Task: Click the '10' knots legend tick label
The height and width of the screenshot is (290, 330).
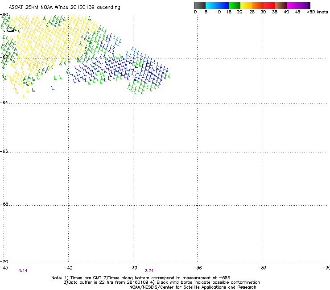Action: pyautogui.click(x=218, y=12)
